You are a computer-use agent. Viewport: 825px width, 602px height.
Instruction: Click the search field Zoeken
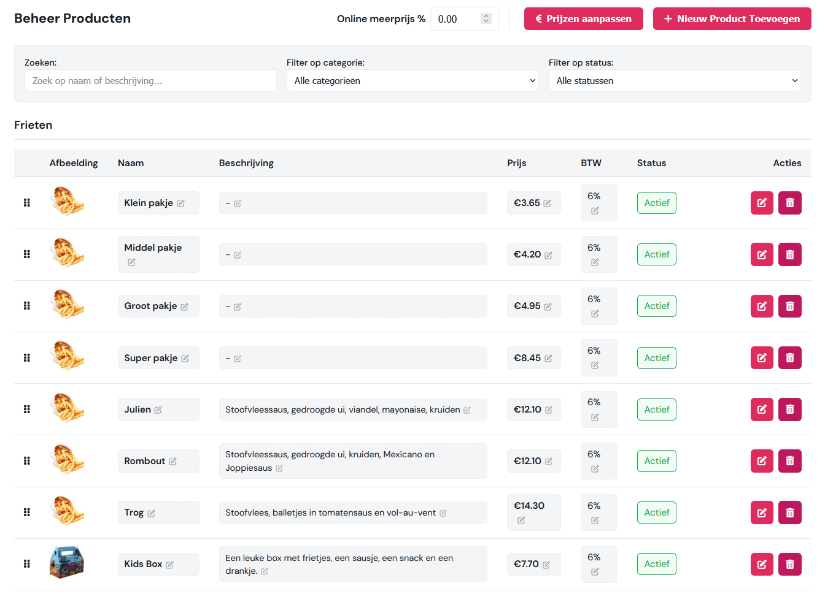(x=150, y=80)
